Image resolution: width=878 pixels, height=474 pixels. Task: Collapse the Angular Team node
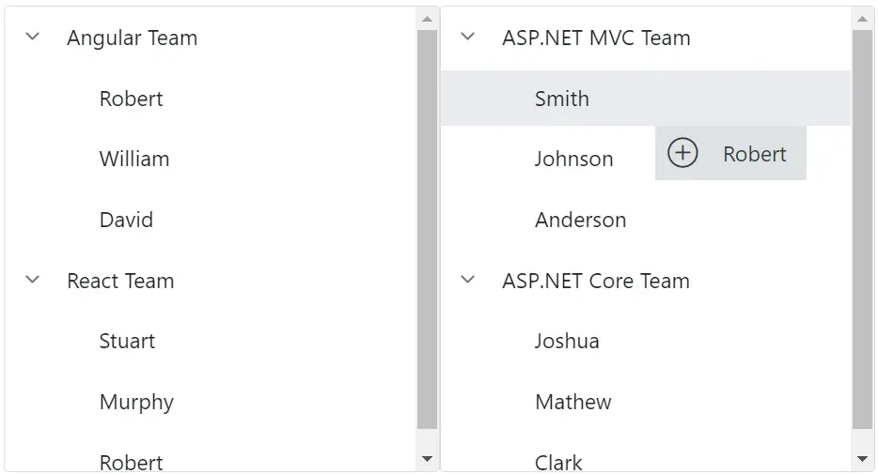point(33,37)
